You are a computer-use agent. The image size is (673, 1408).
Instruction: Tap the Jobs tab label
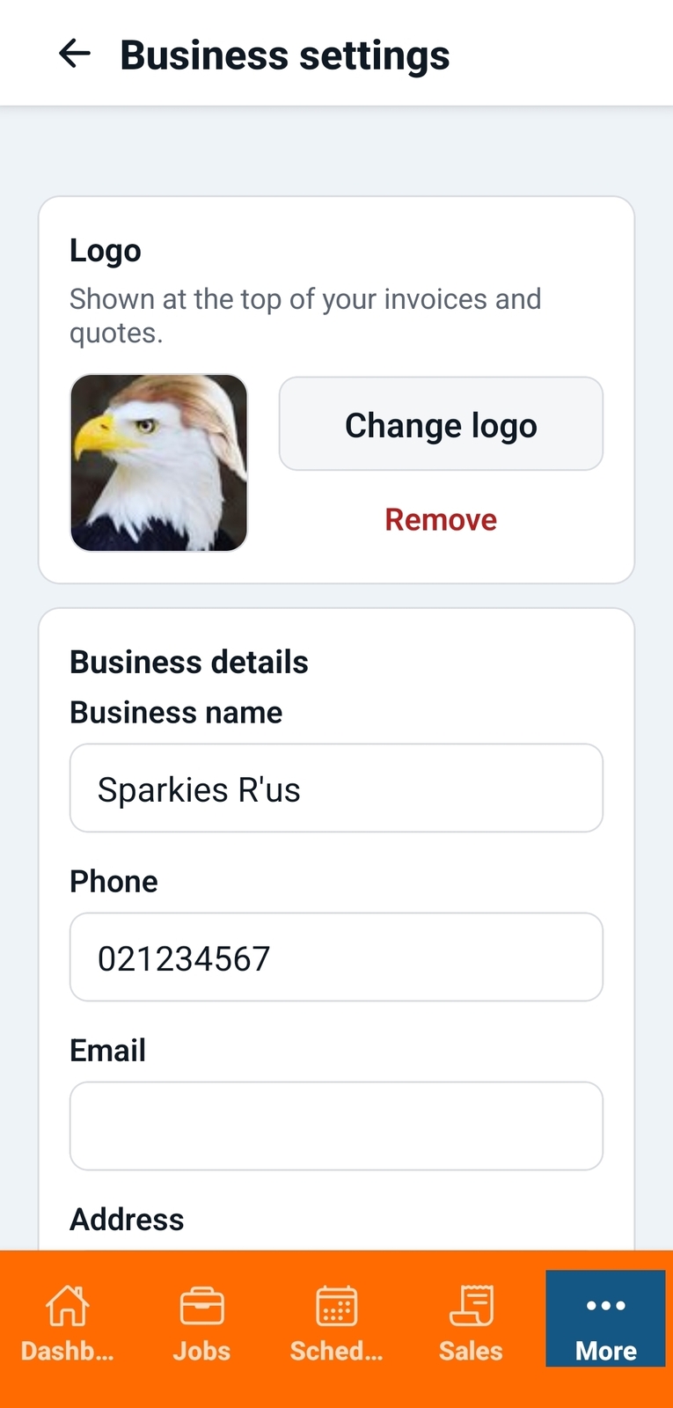[x=201, y=1351]
